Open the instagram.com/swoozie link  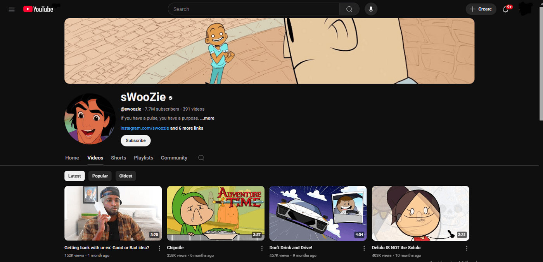144,128
